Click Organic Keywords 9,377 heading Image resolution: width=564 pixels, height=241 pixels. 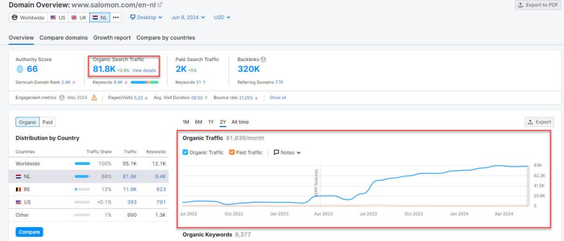click(216, 234)
